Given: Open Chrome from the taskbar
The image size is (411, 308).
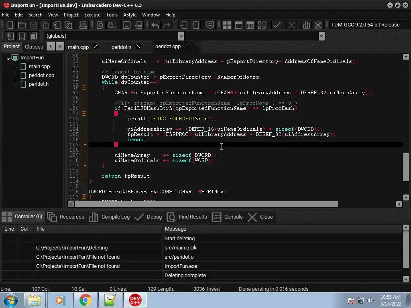Looking at the screenshot, I should pyautogui.click(x=85, y=300).
